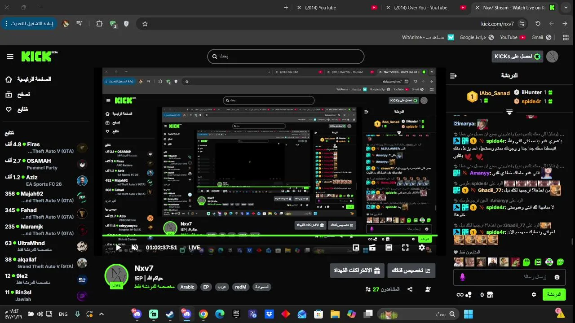Click chat message input إرسال رسالة
The height and width of the screenshot is (323, 575).
tap(510, 277)
